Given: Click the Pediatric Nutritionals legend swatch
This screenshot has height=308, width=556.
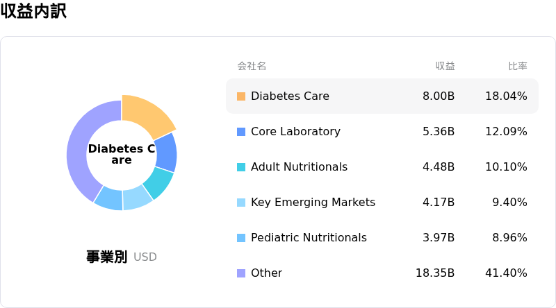Looking at the screenshot, I should [x=241, y=238].
